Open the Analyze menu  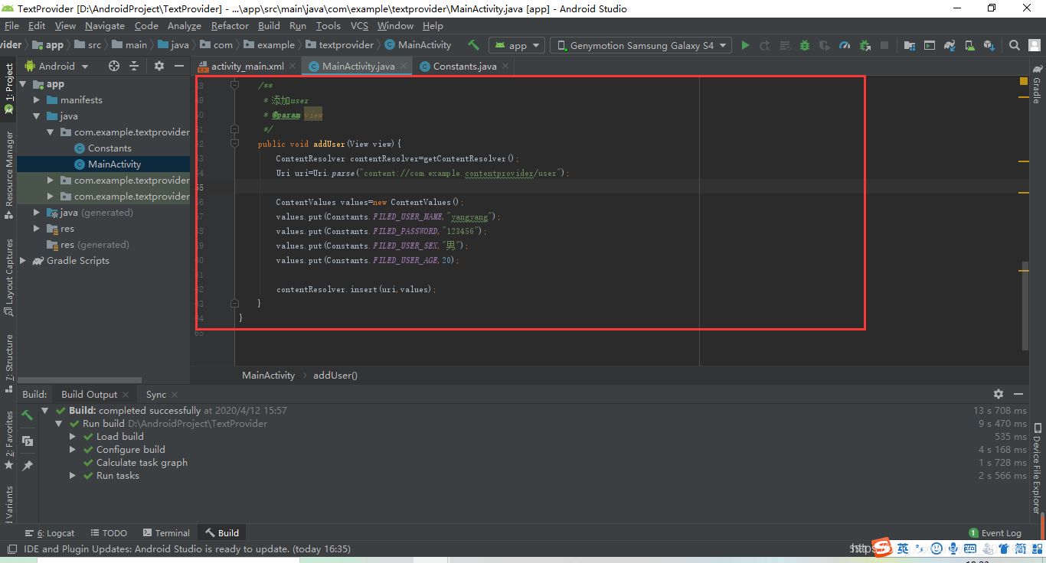point(185,25)
